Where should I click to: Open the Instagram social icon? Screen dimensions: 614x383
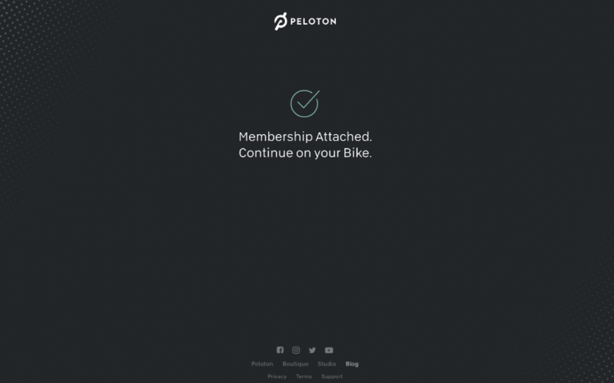296,350
